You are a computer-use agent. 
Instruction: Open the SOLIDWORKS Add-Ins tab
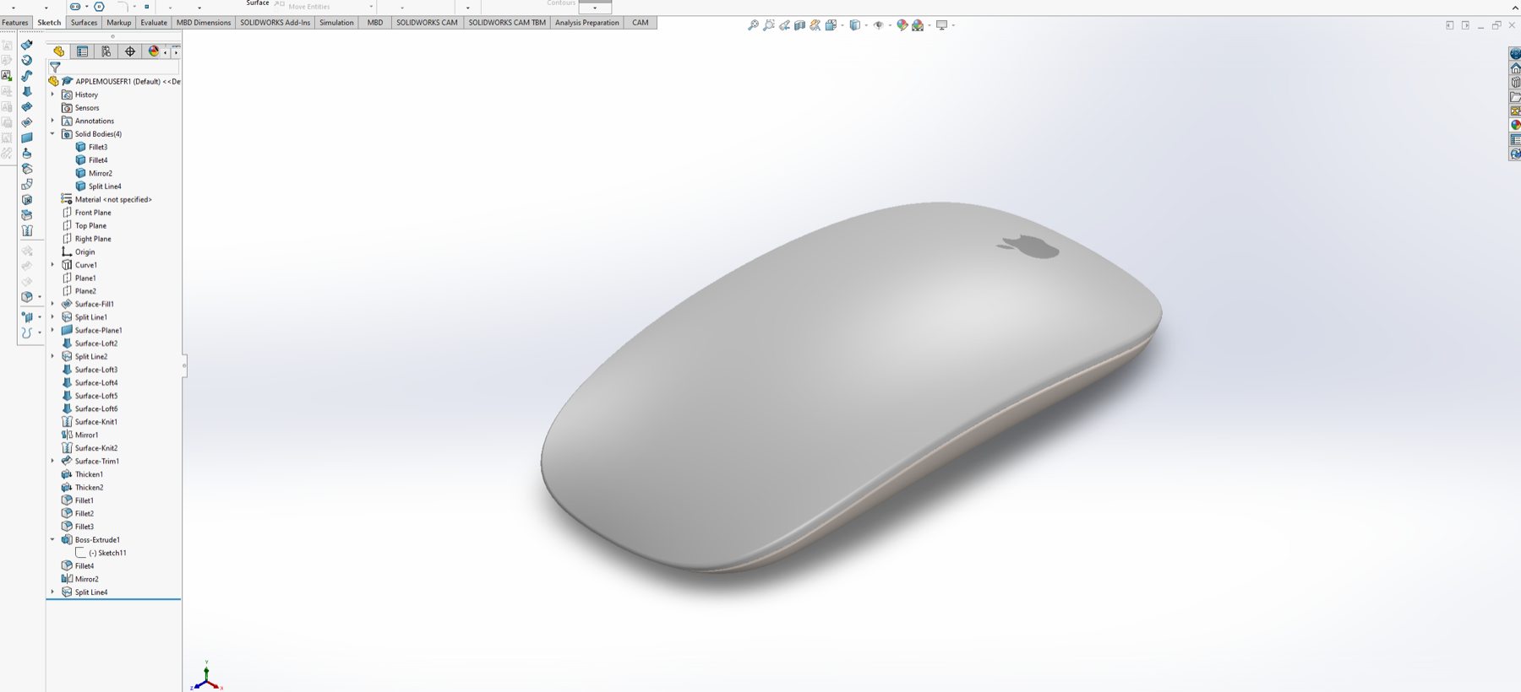[275, 23]
